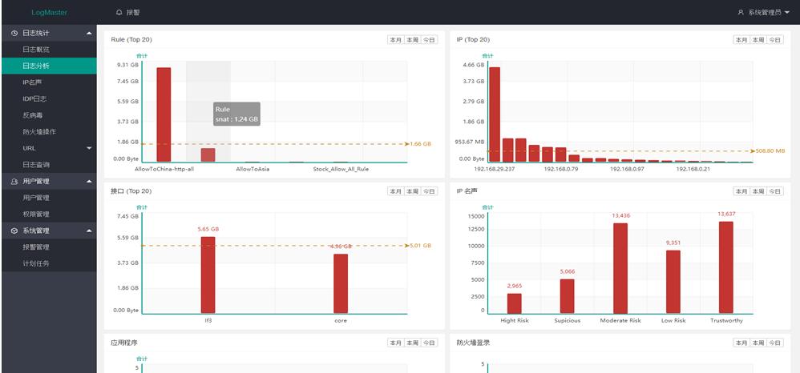Collapse the 系统管理 section arrow
Viewport: 800px width, 373px height.
pyautogui.click(x=89, y=231)
